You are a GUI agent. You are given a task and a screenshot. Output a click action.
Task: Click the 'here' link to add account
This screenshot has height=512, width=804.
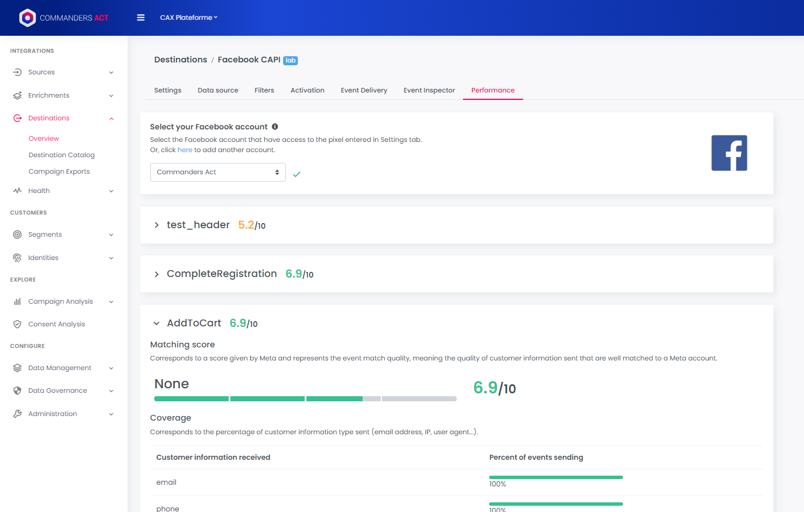tap(185, 150)
